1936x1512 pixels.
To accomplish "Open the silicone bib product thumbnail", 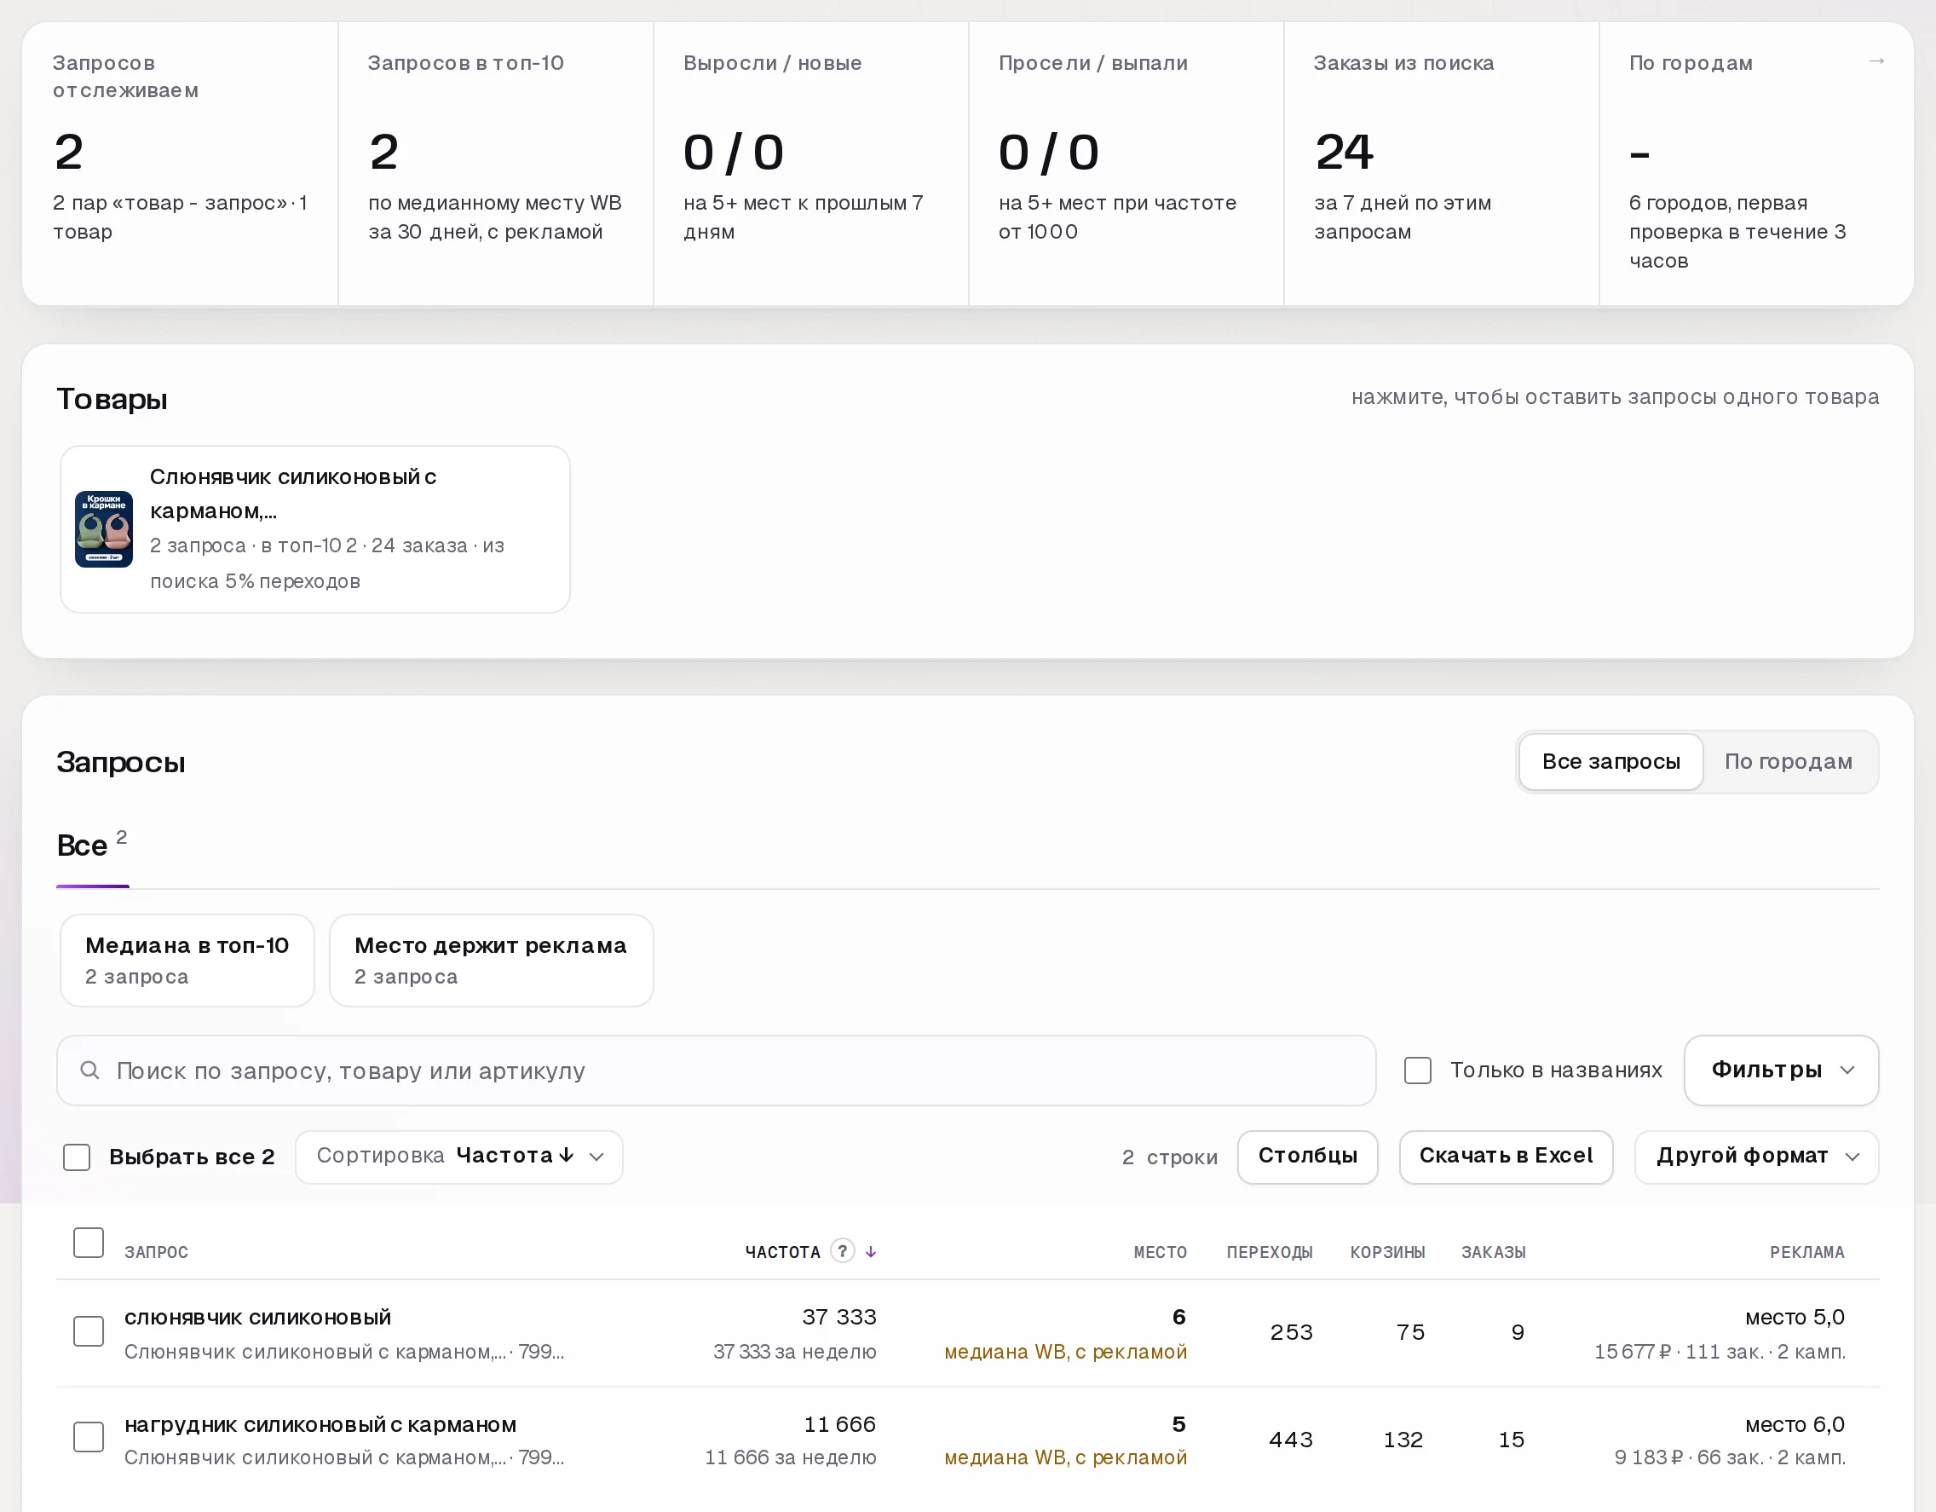I will pyautogui.click(x=104, y=528).
